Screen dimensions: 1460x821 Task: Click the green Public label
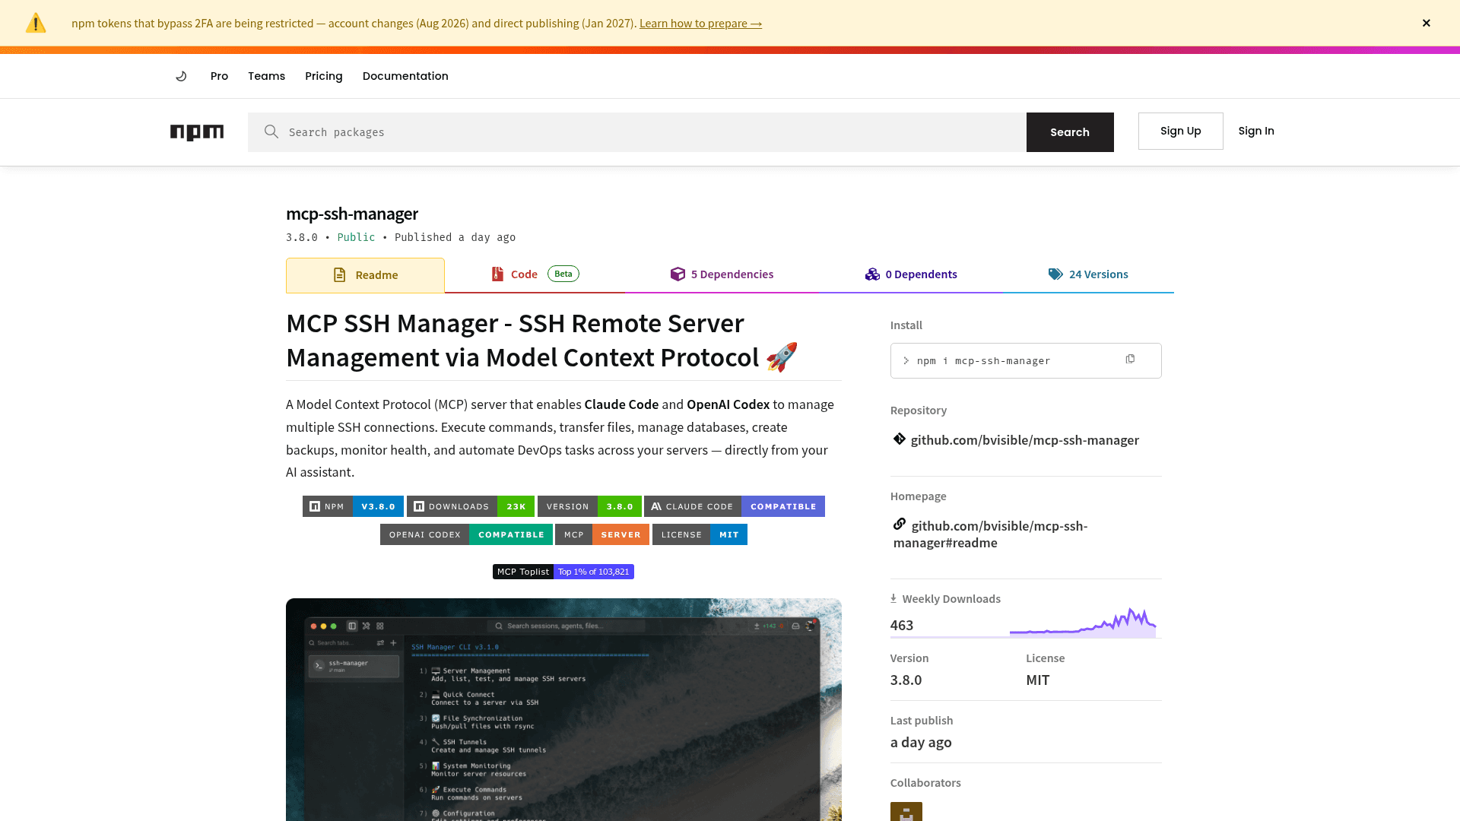(356, 237)
